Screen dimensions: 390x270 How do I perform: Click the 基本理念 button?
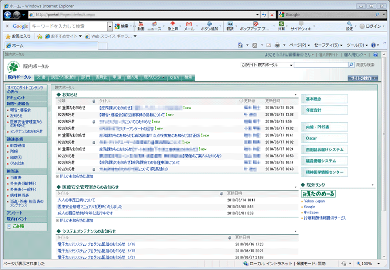pyautogui.click(x=324, y=99)
